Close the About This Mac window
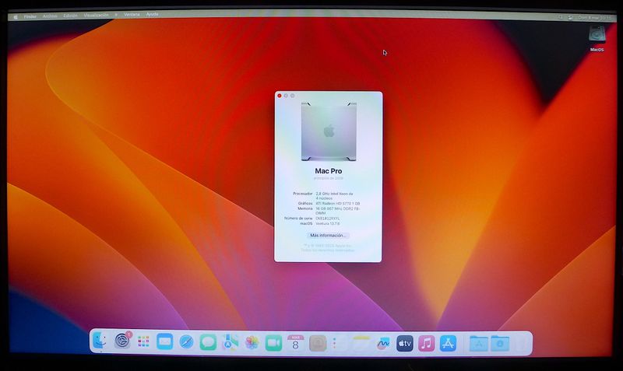This screenshot has width=623, height=371. [x=280, y=96]
